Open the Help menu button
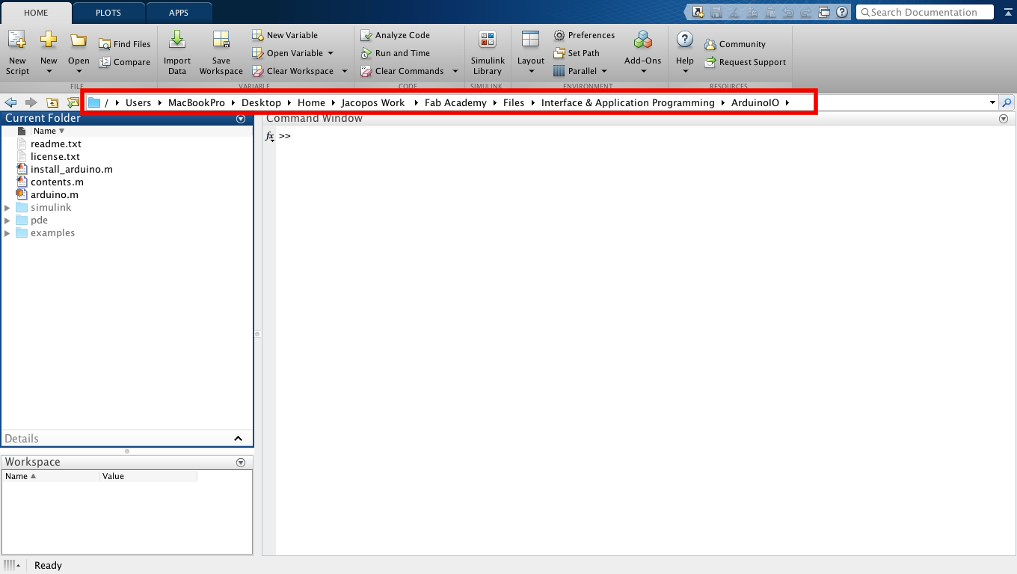 [685, 52]
